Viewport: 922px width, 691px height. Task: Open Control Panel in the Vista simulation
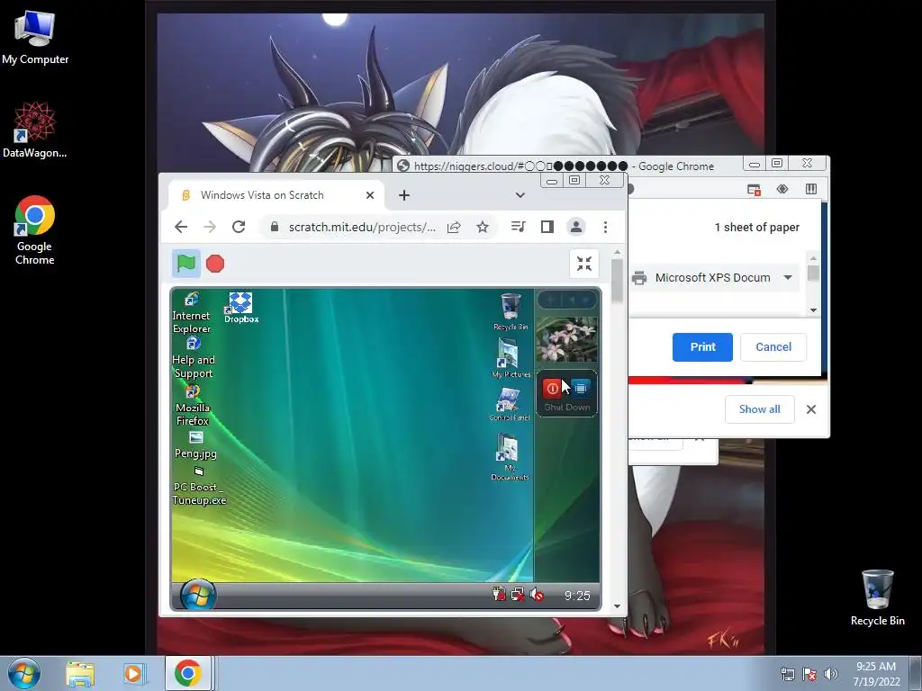[510, 404]
